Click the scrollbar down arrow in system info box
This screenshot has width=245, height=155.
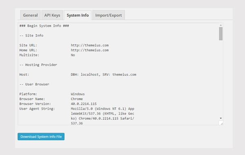(x=220, y=118)
